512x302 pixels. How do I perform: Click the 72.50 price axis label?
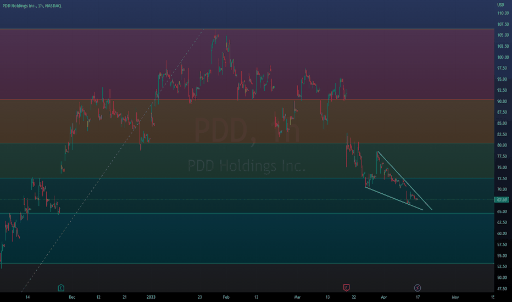pyautogui.click(x=503, y=178)
